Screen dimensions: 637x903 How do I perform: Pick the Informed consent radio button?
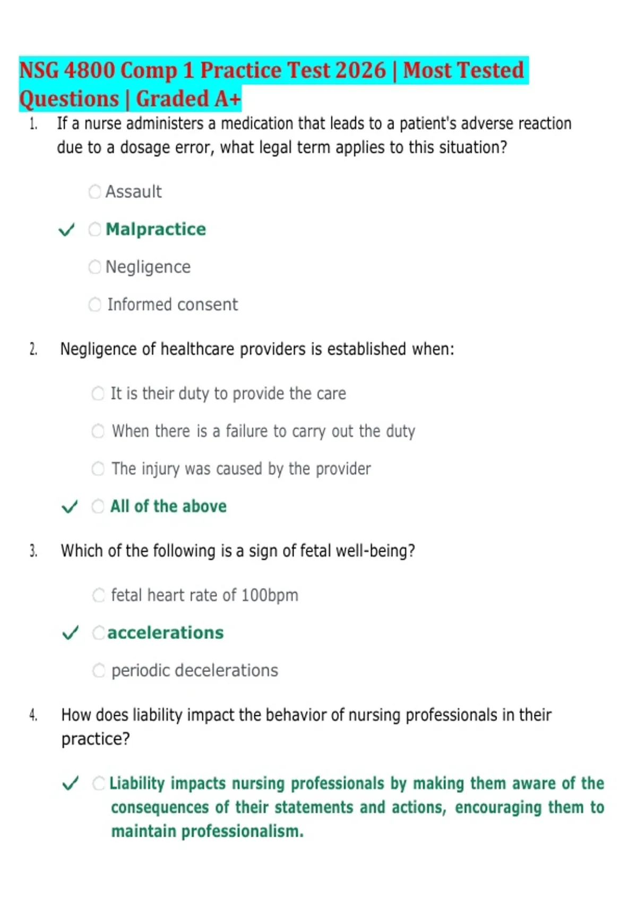tap(94, 304)
